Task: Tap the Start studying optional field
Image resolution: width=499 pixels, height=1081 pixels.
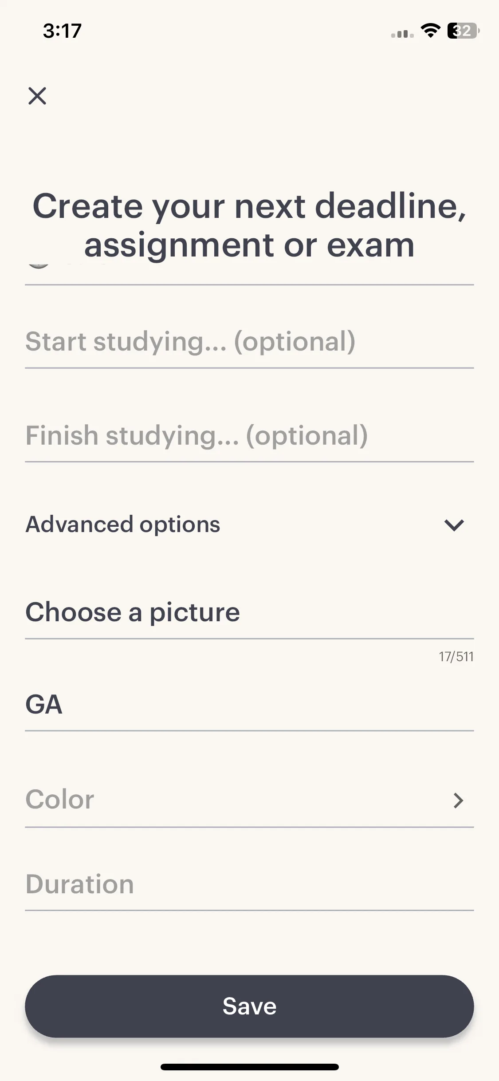Action: [249, 342]
